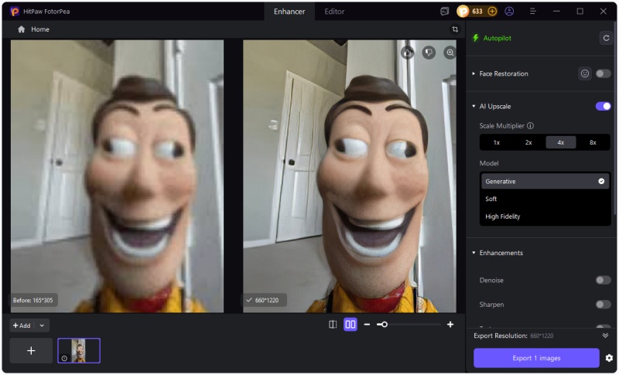The height and width of the screenshot is (375, 619).
Task: Click the Autopilot lightning bolt icon
Action: click(x=476, y=38)
